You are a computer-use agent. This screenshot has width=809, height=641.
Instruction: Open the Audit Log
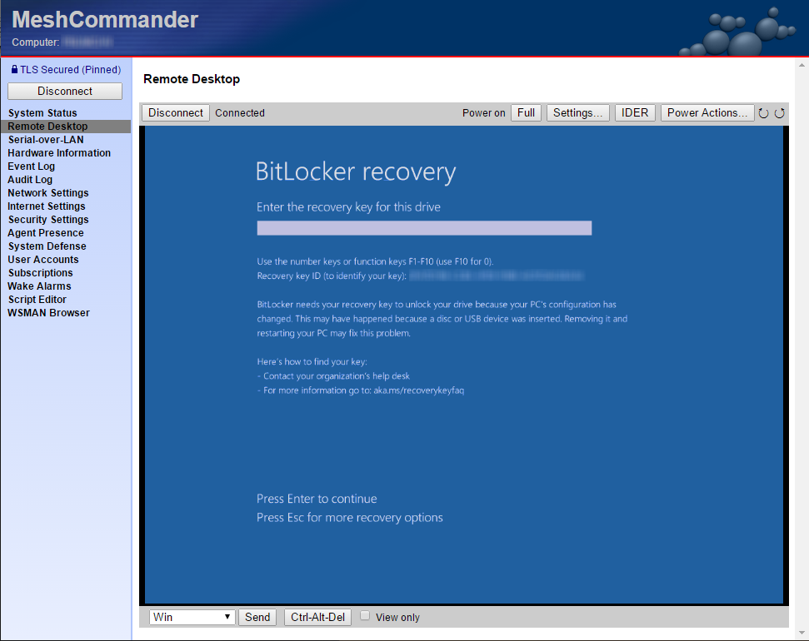point(30,180)
